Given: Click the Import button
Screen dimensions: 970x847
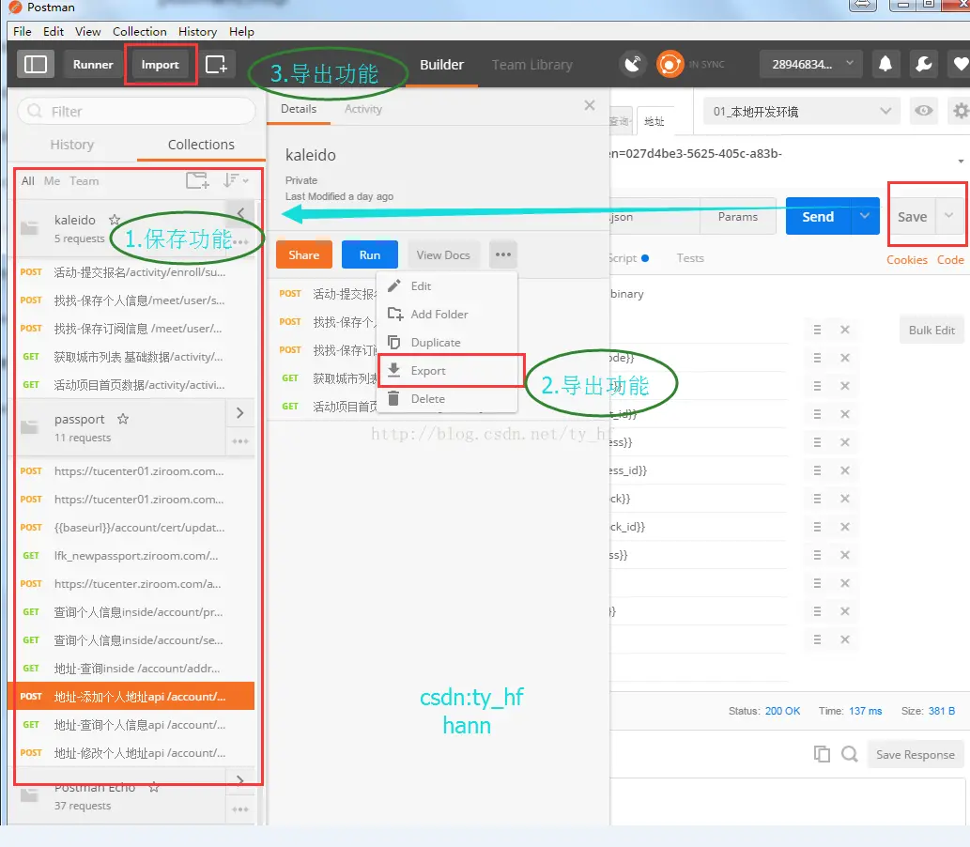Looking at the screenshot, I should point(160,65).
